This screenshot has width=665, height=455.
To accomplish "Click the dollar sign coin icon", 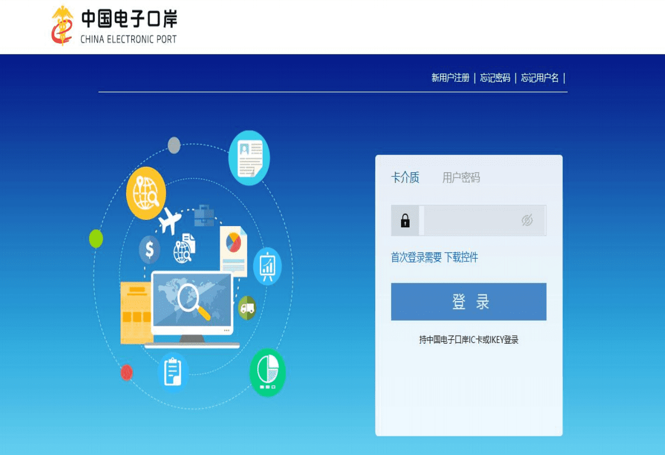I will 150,249.
